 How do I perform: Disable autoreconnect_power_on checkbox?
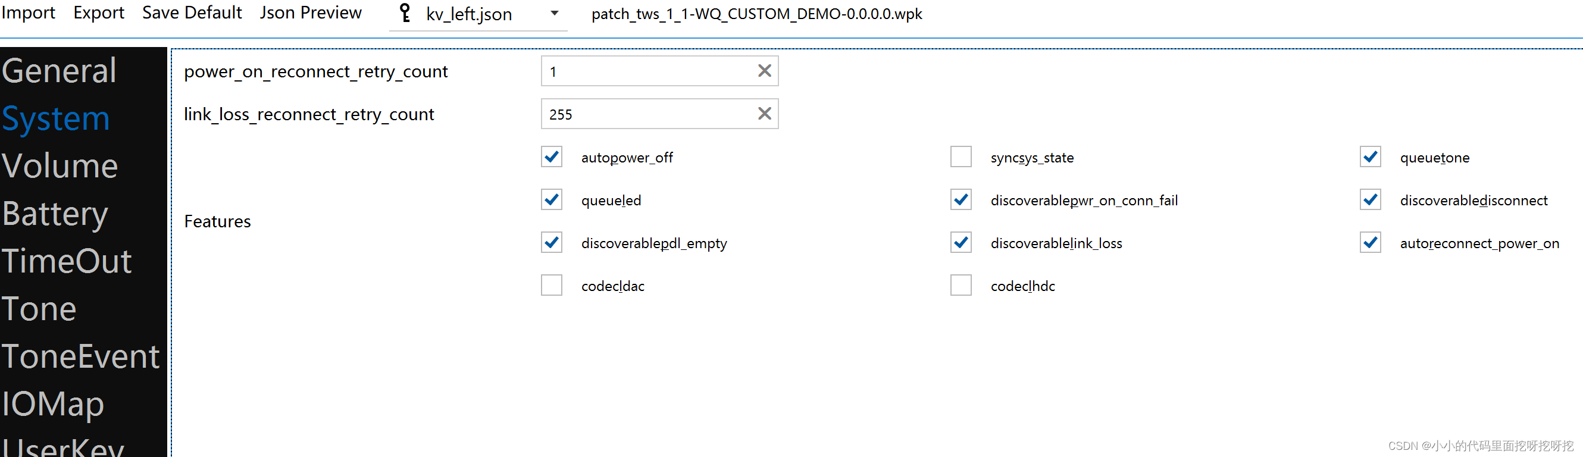tap(1370, 243)
